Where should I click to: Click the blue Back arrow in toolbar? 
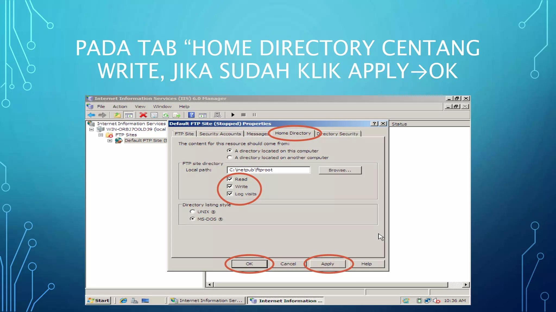(x=91, y=115)
